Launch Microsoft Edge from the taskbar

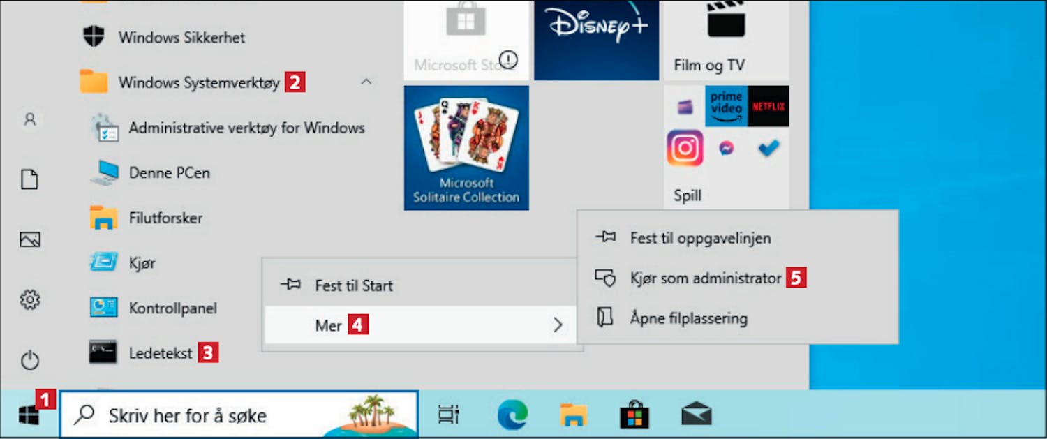pyautogui.click(x=512, y=415)
